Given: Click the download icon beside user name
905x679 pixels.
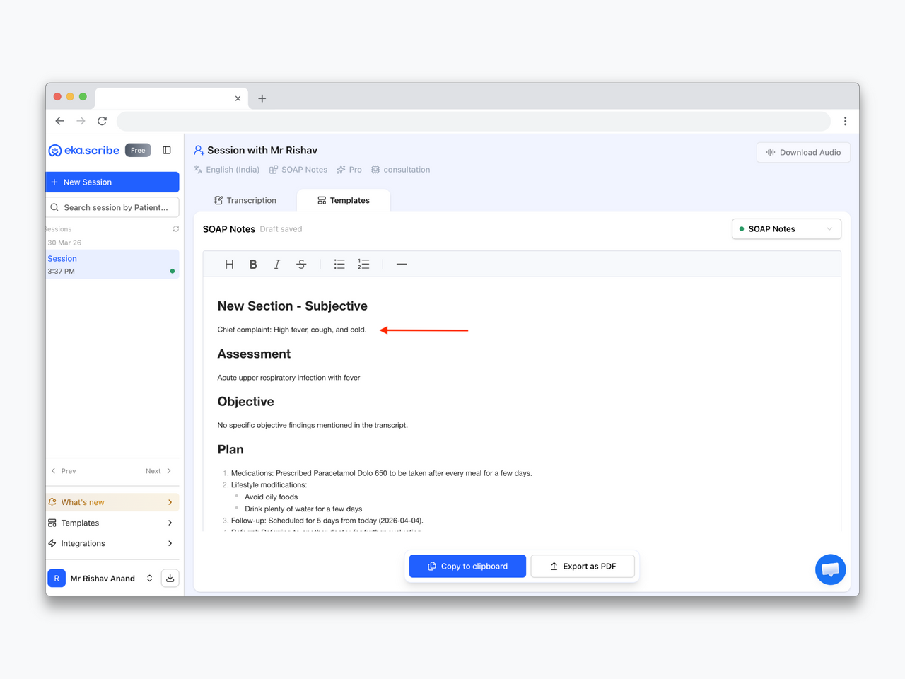Looking at the screenshot, I should coord(170,579).
